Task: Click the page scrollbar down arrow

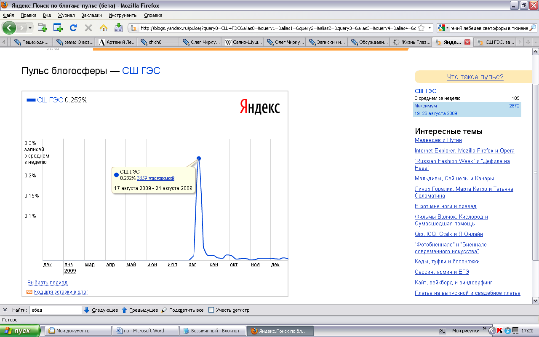Action: pos(535,300)
